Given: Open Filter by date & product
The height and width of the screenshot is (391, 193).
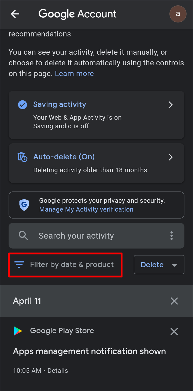Looking at the screenshot, I should click(x=72, y=265).
